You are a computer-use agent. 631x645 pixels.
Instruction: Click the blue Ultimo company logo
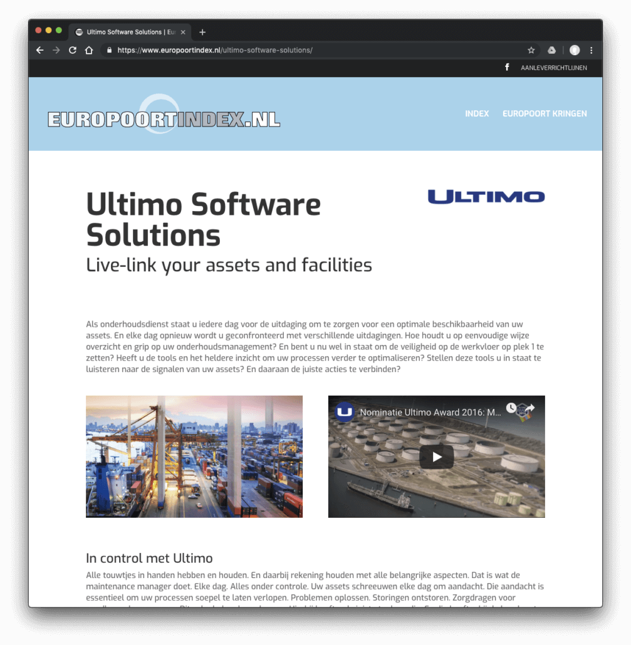[486, 197]
